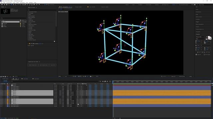Image resolution: width=213 pixels, height=119 pixels.
Task: Select the Zoom magnifier tool
Action: pos(9,5)
